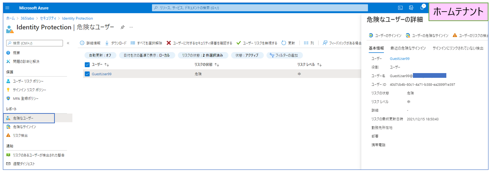Pin the Identity Protection blade
Screen dimensions: 491x172
[122, 27]
